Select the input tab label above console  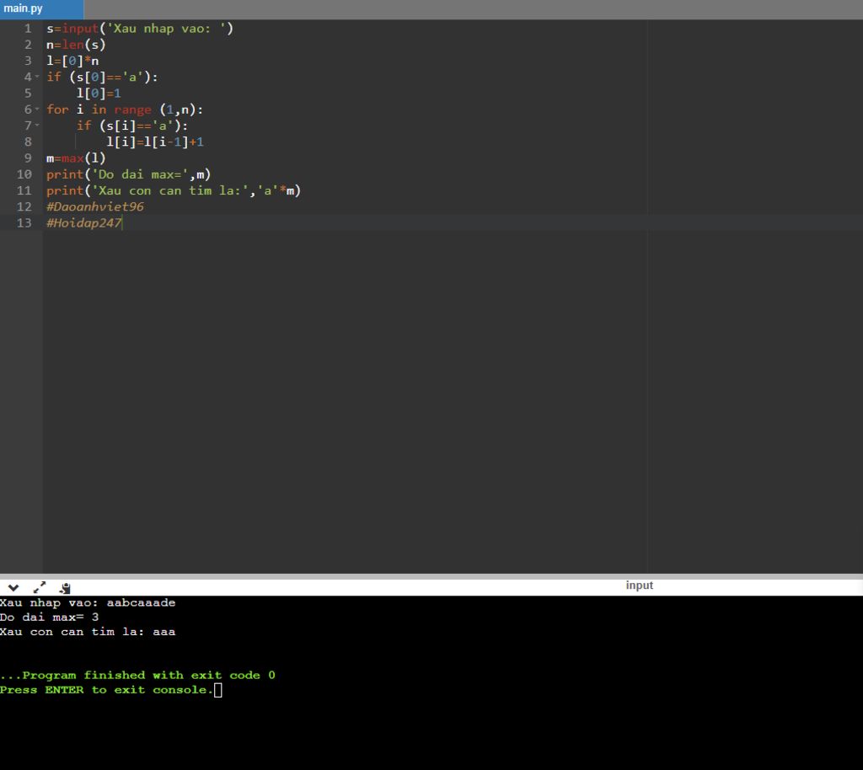click(x=639, y=586)
